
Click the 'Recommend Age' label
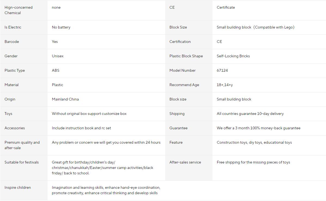click(184, 85)
